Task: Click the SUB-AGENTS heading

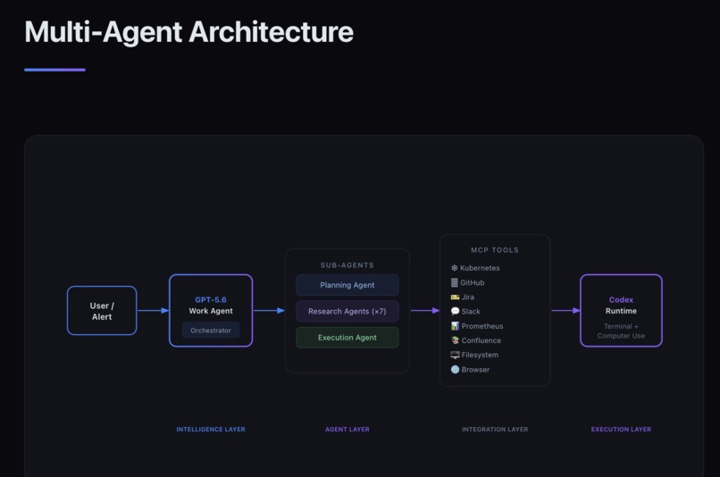Action: click(347, 265)
